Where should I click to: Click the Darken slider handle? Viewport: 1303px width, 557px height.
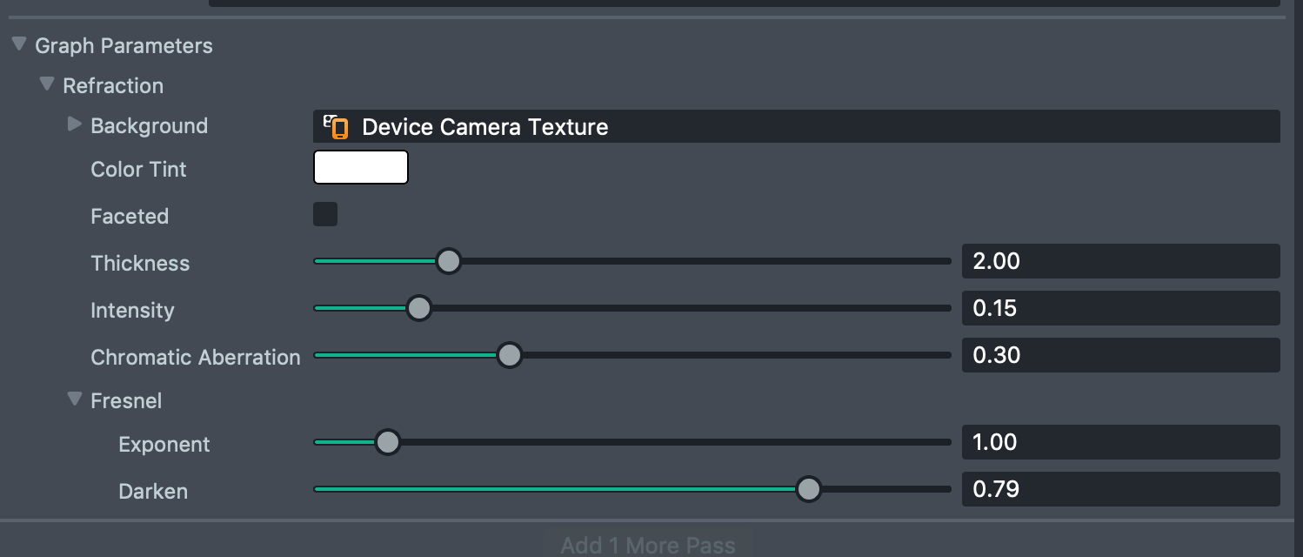click(x=809, y=489)
